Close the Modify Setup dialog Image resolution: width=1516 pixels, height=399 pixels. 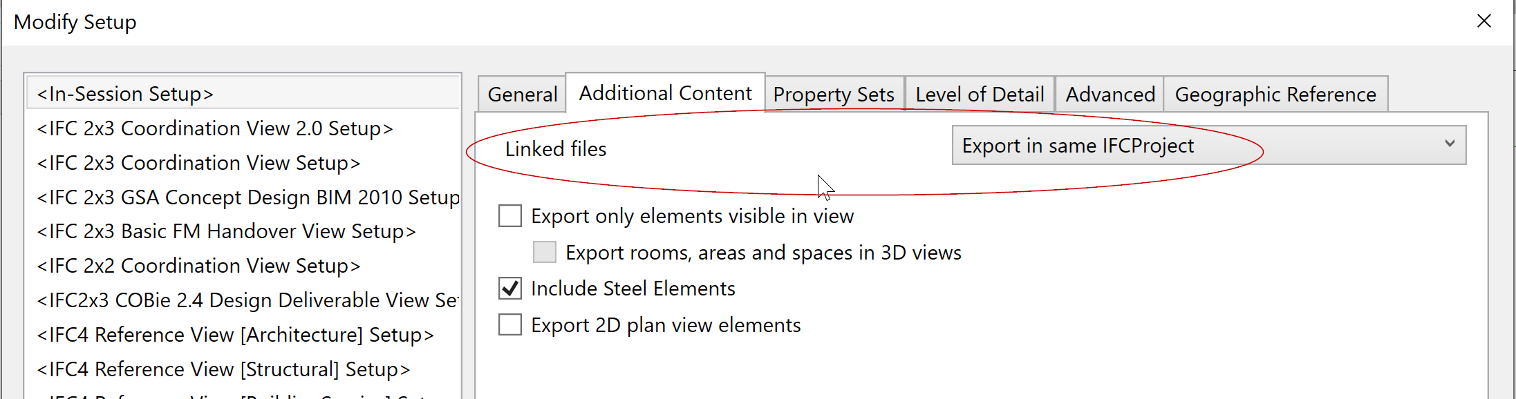(x=1484, y=21)
